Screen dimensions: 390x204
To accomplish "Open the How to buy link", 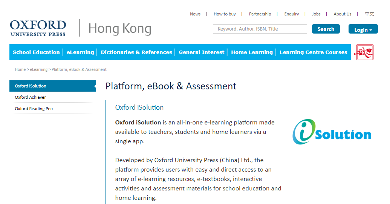I will [225, 14].
